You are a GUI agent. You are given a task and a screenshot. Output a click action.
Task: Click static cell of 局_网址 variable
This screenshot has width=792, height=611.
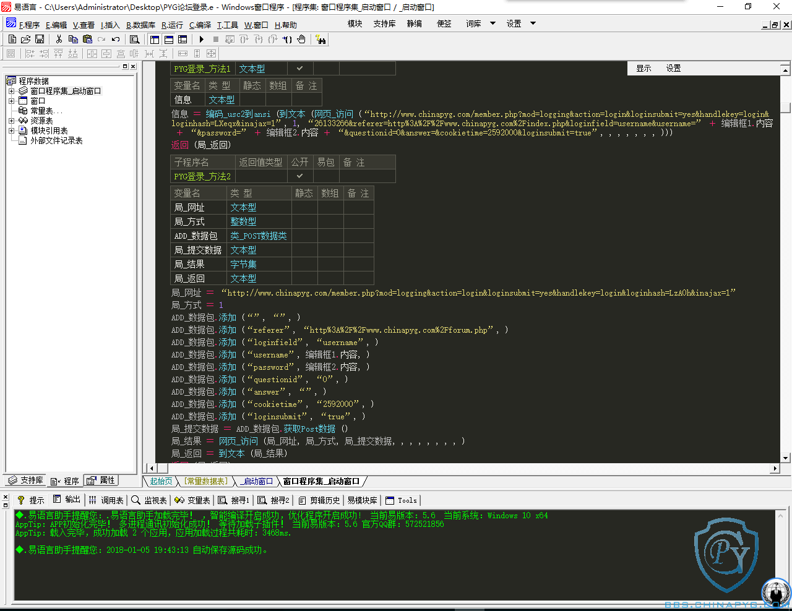pyautogui.click(x=304, y=207)
